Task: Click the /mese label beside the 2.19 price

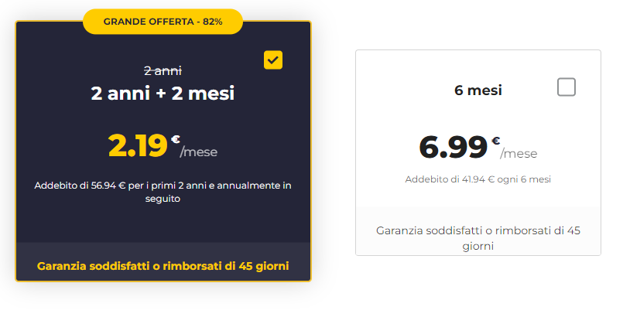Action: pos(199,152)
